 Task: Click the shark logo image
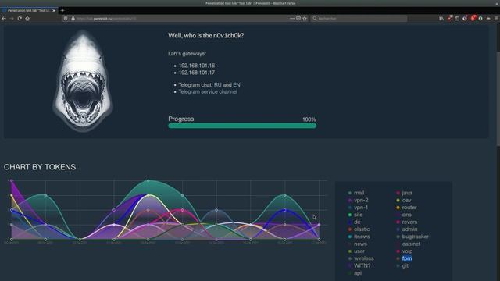[83, 81]
